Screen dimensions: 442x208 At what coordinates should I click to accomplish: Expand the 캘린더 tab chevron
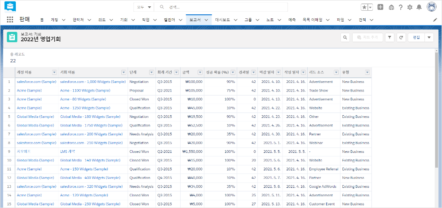[181, 20]
